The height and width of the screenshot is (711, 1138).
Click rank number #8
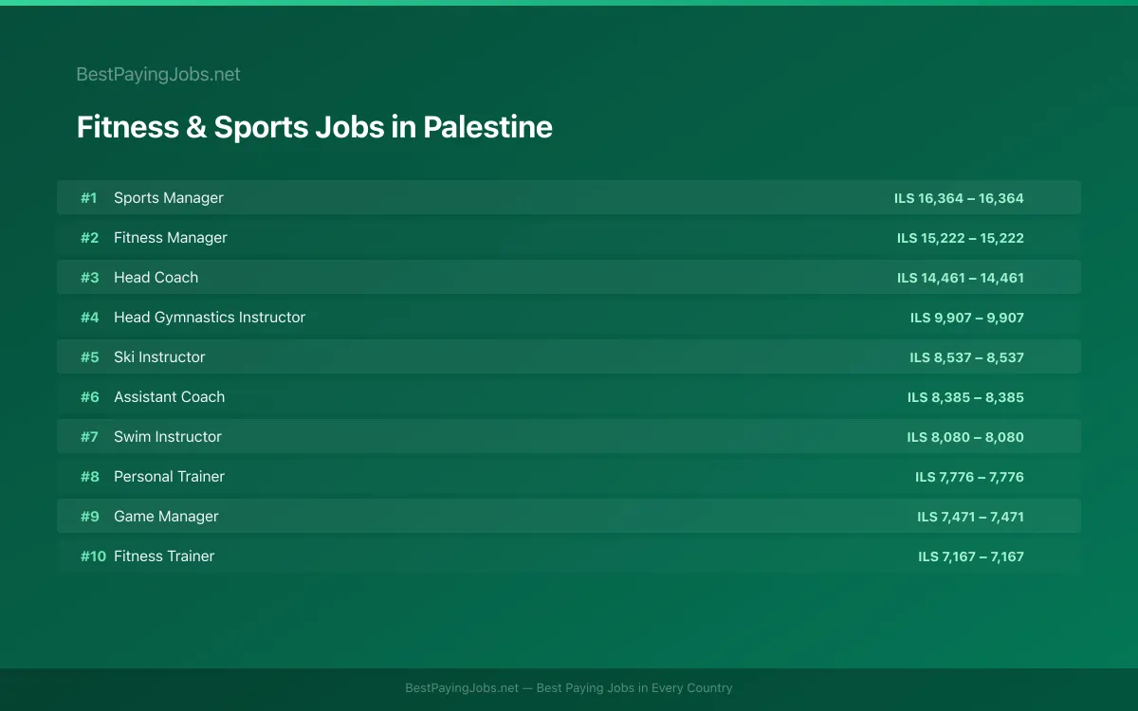tap(89, 477)
